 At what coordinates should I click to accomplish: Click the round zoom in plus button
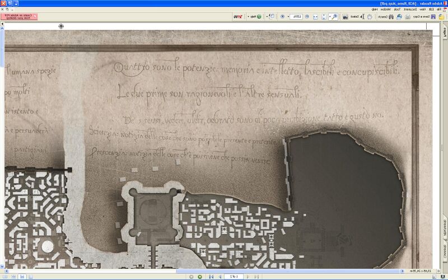pos(283,17)
